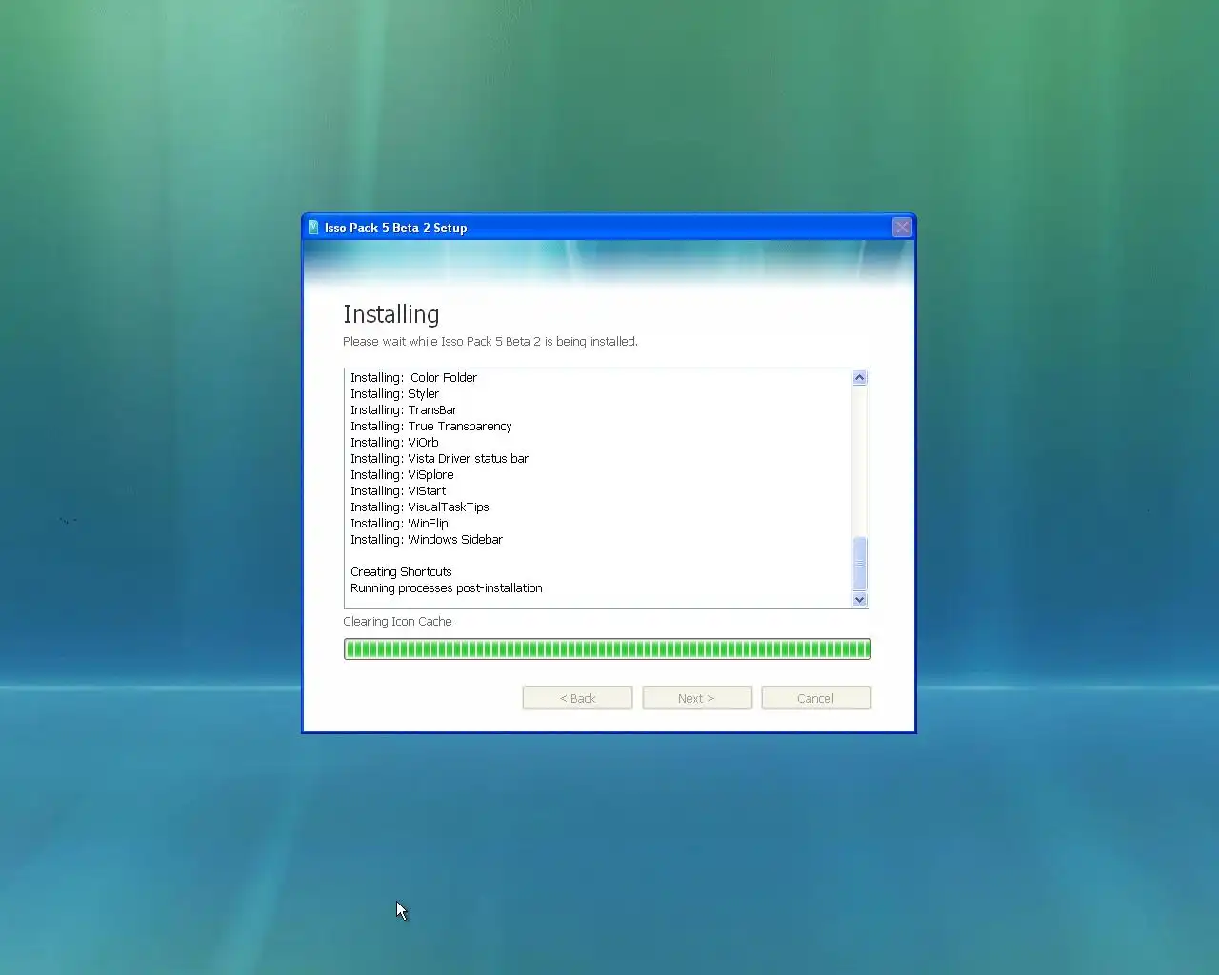Select the 'Installing: Styler' log line
Image resolution: width=1219 pixels, height=975 pixels.
tap(394, 394)
